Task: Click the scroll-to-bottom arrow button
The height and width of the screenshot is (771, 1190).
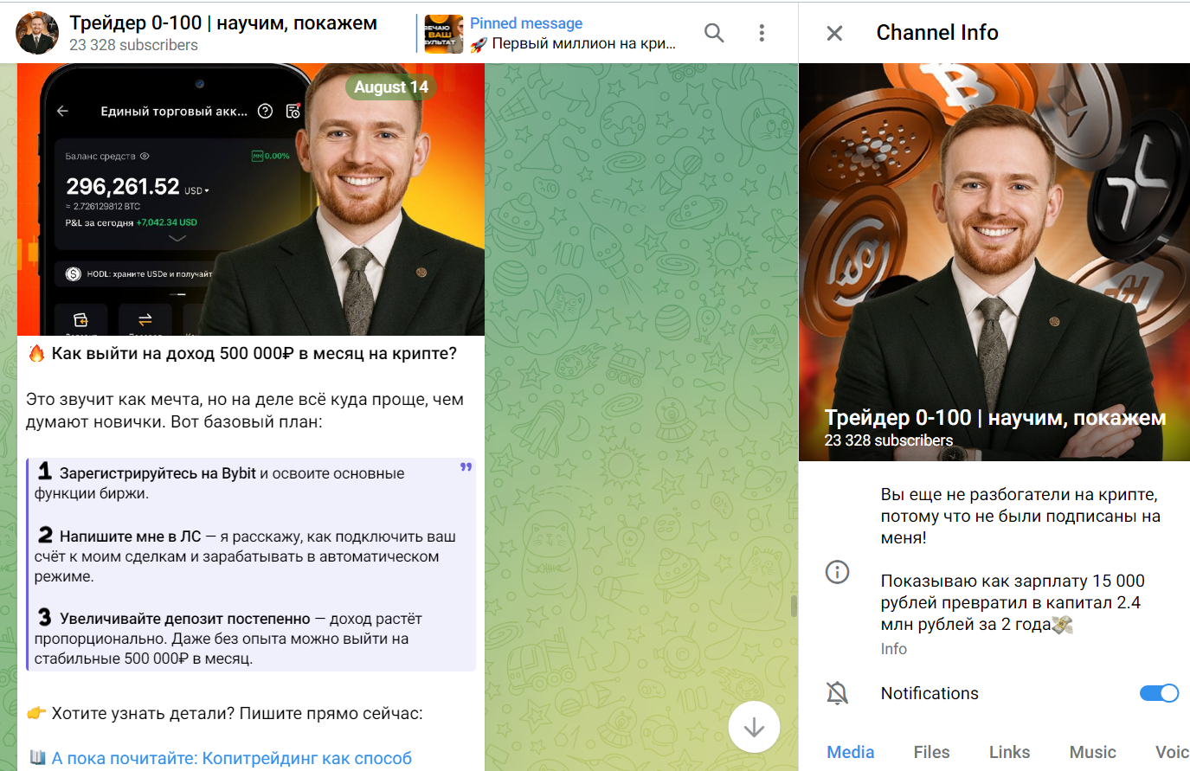Action: [754, 727]
